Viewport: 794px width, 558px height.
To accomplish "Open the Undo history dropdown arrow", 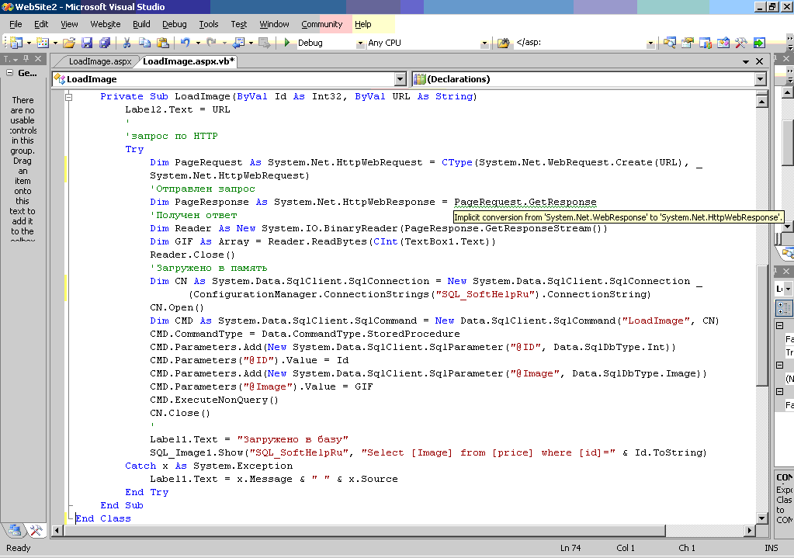I will [x=198, y=43].
